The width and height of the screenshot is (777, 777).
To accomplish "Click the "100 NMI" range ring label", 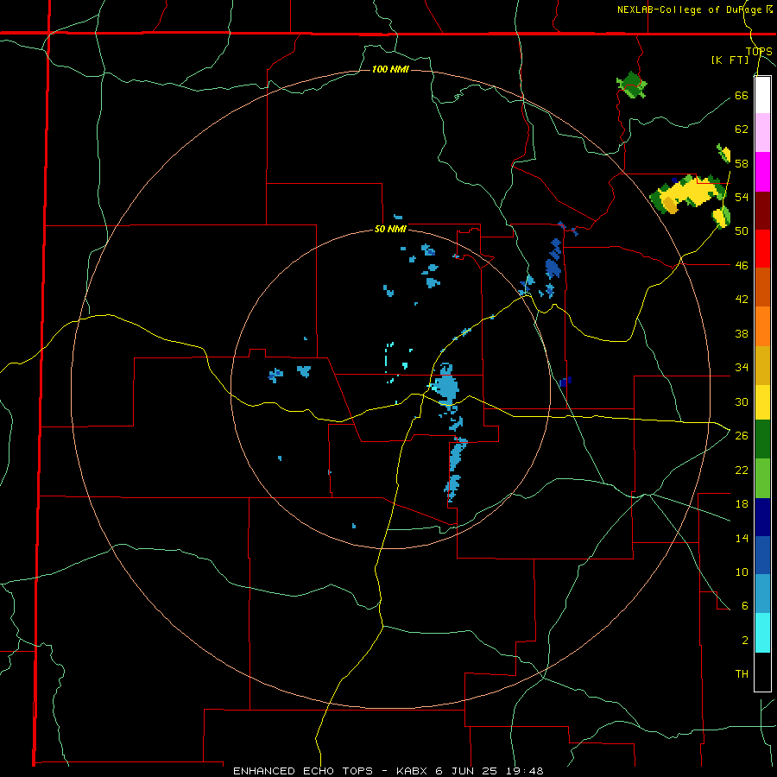I will (x=390, y=69).
